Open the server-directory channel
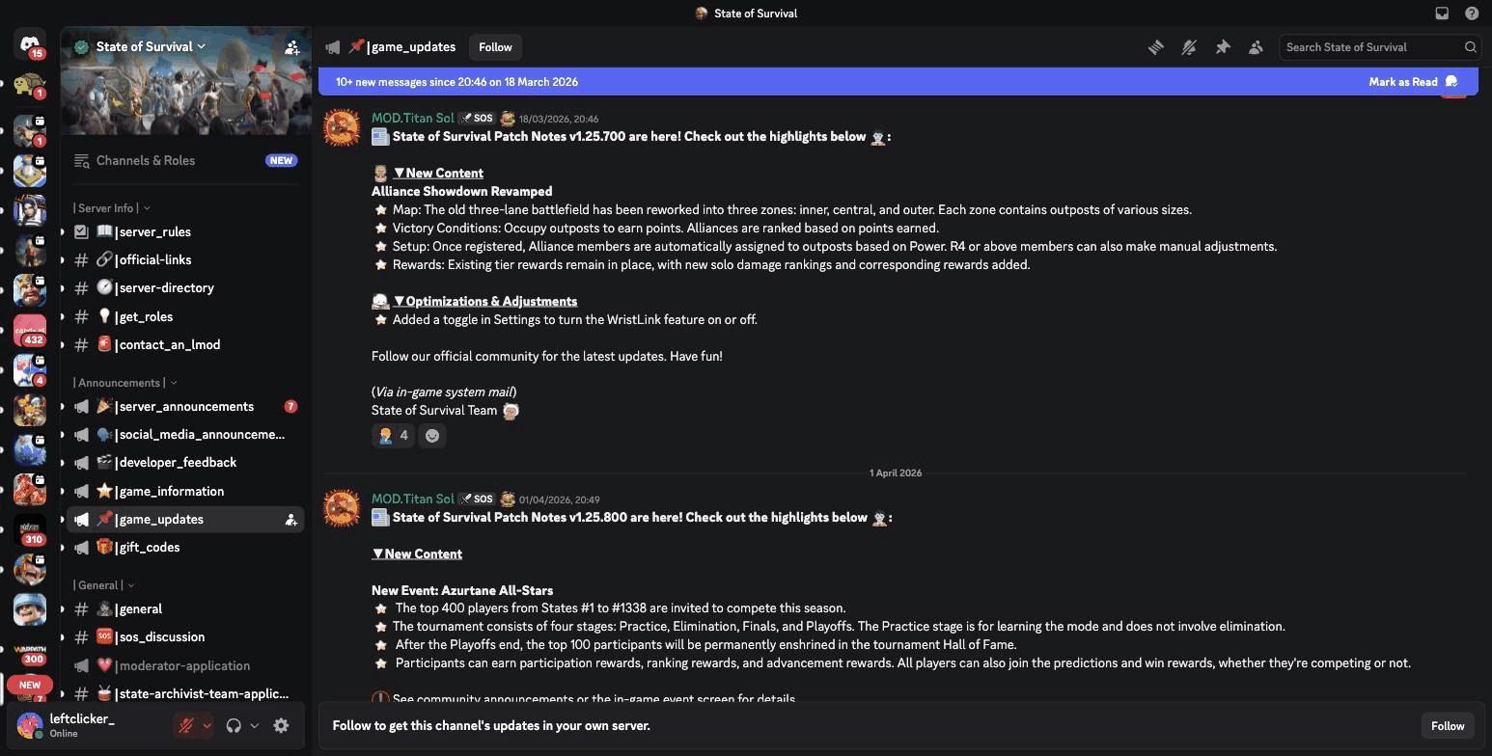Screen dimensions: 1492x756 pyautogui.click(x=184, y=288)
